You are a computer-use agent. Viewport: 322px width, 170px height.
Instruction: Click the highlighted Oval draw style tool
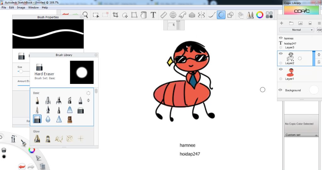click(221, 15)
